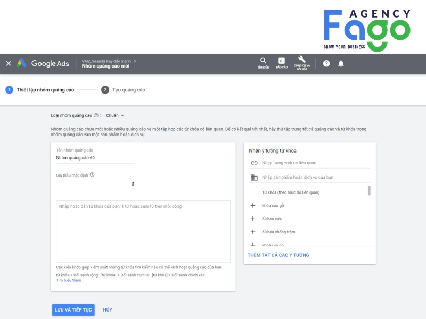
Task: Click THÊM TẤT CẢ CÁC Ý TƯỞNG
Action: (x=278, y=255)
